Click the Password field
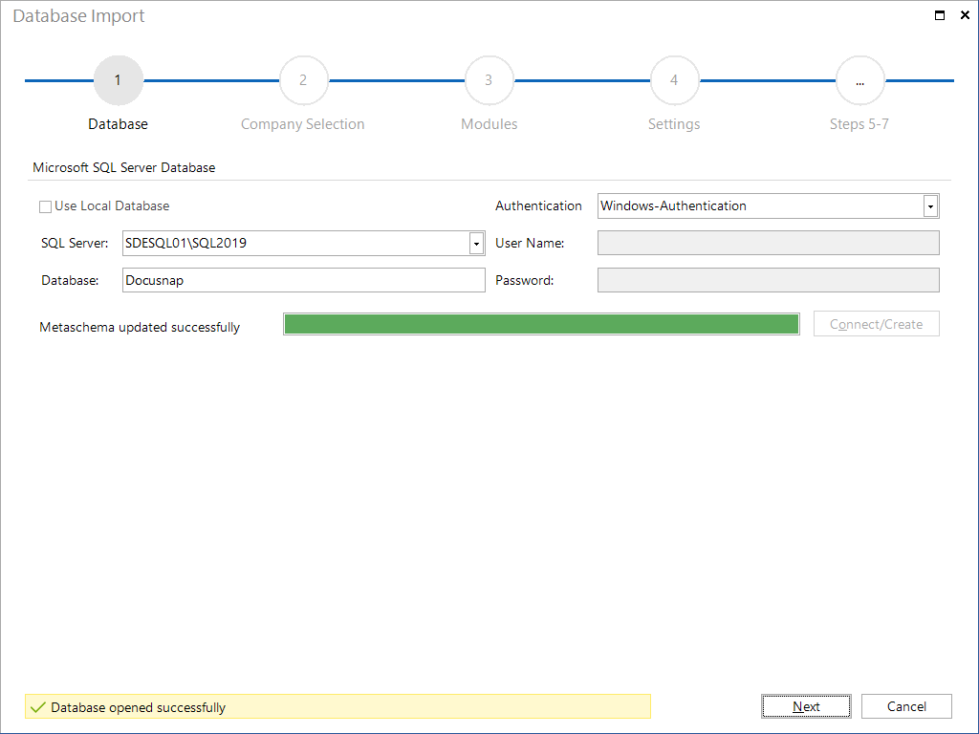 (768, 280)
